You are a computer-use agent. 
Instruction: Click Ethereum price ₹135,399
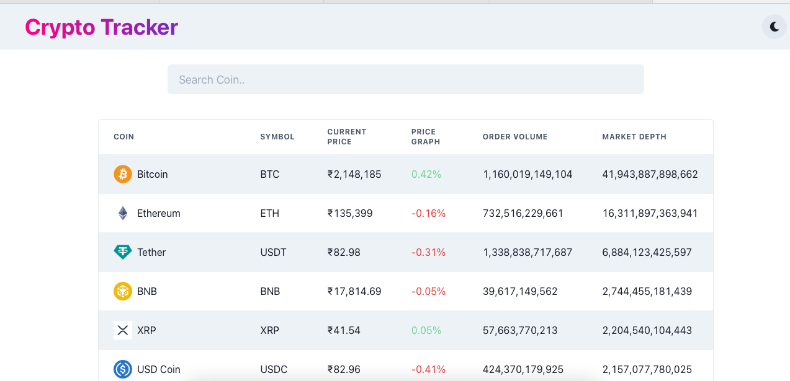tap(350, 213)
